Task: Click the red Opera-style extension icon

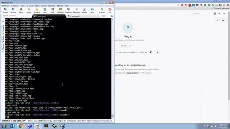Action: [x=182, y=5]
